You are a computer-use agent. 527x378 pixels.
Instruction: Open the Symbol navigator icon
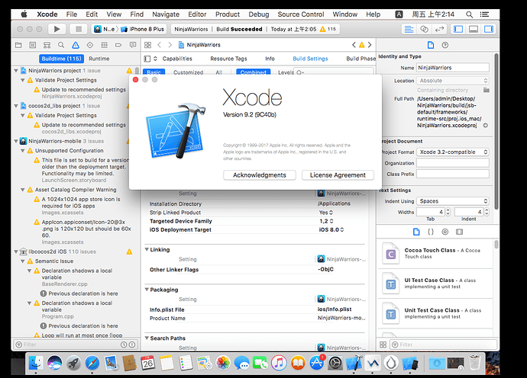click(47, 45)
